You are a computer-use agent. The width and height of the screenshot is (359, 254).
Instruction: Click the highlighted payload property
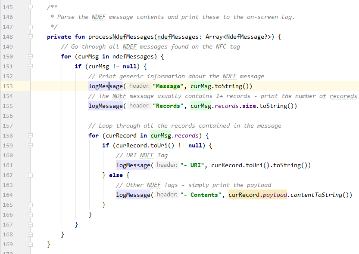pyautogui.click(x=275, y=195)
